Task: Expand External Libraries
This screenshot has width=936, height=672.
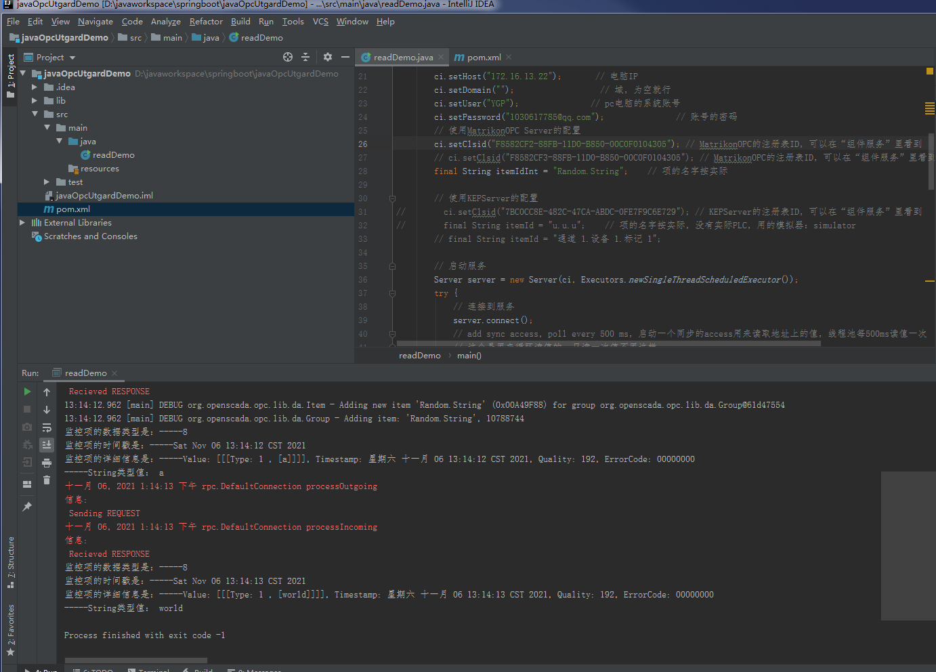Action: click(22, 222)
